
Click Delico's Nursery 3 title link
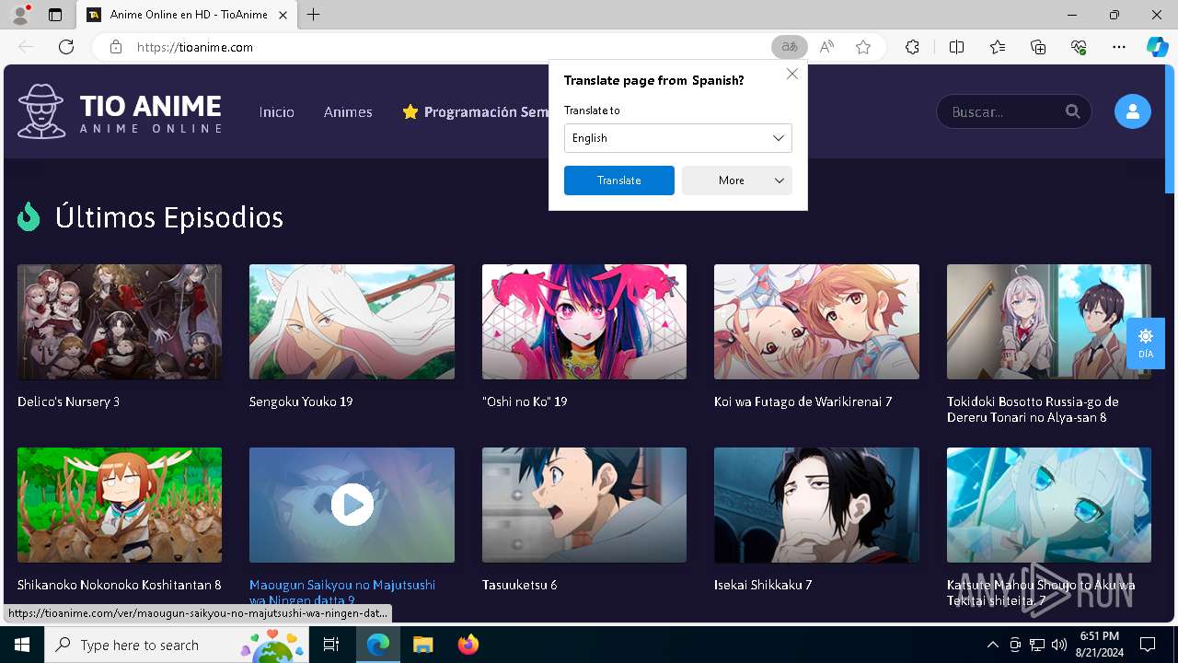68,401
